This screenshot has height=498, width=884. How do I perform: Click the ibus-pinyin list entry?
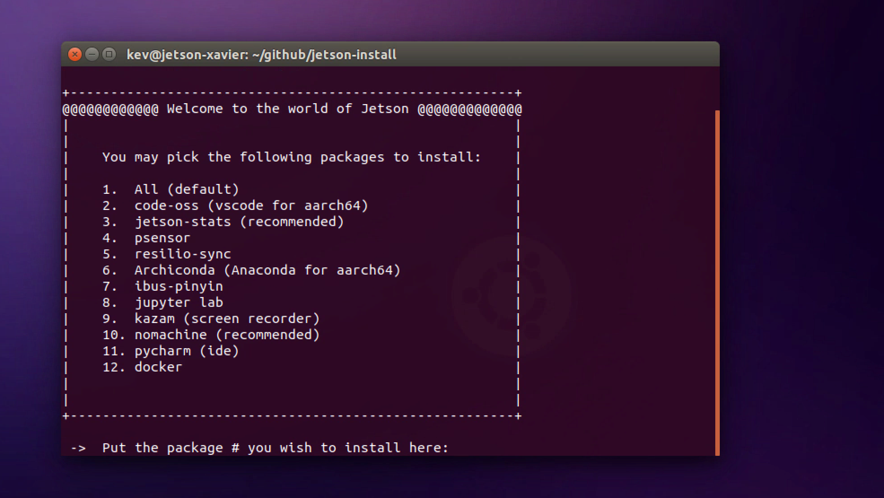[x=179, y=286]
